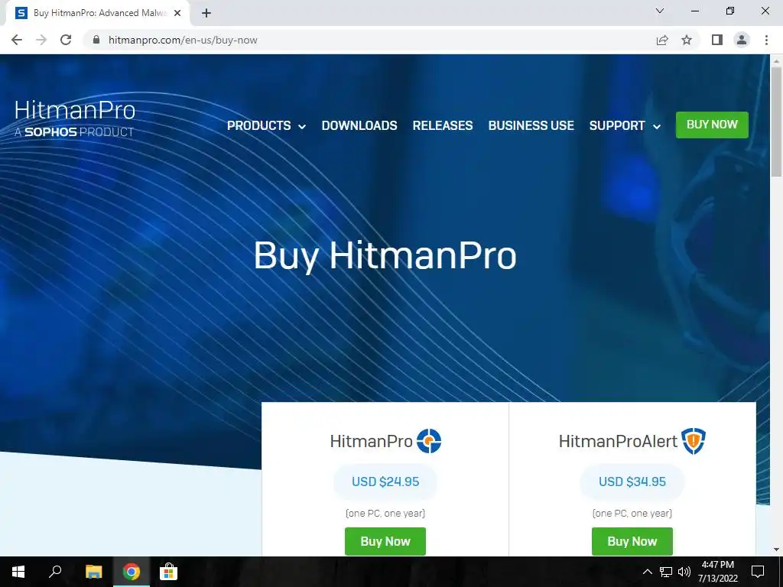The height and width of the screenshot is (587, 783).
Task: Reload the page with refresh icon
Action: 66,40
